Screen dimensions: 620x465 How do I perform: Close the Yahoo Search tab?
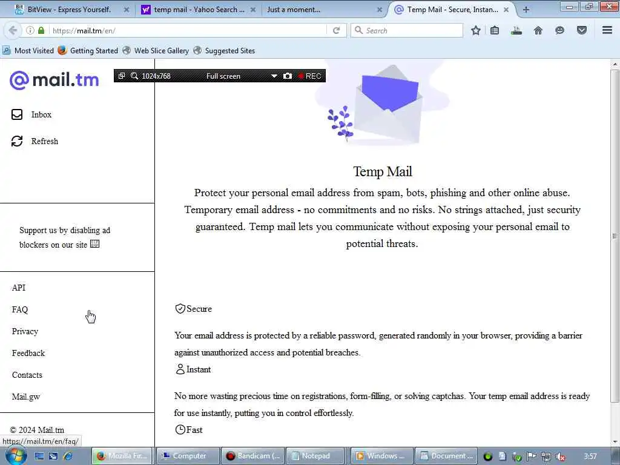pyautogui.click(x=253, y=10)
